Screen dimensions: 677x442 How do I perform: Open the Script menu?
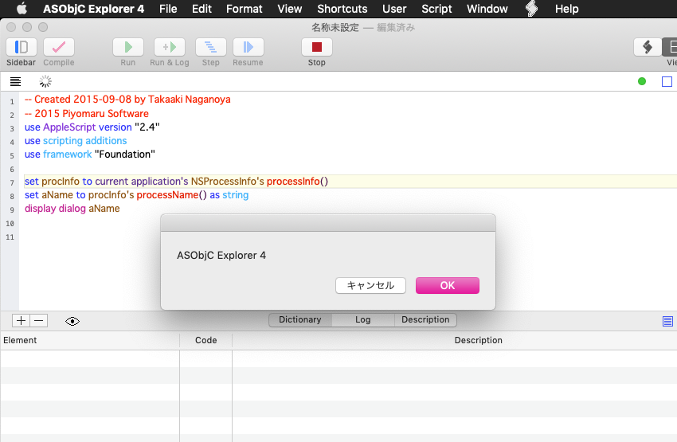point(436,9)
